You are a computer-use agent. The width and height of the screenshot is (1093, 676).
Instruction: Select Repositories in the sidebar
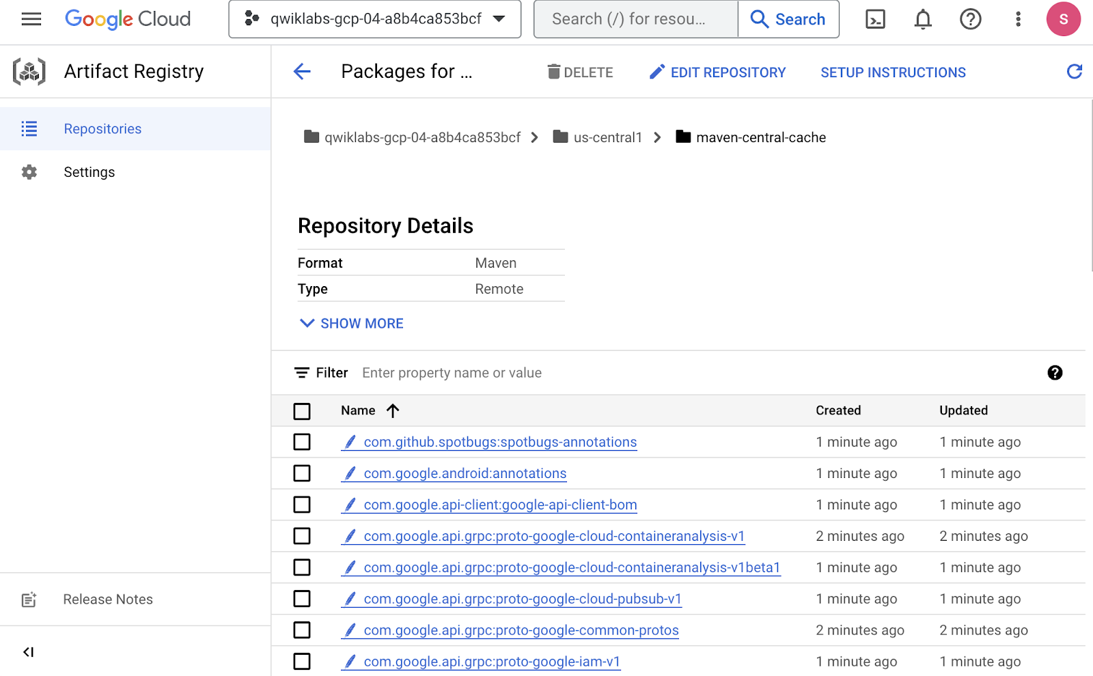135,129
